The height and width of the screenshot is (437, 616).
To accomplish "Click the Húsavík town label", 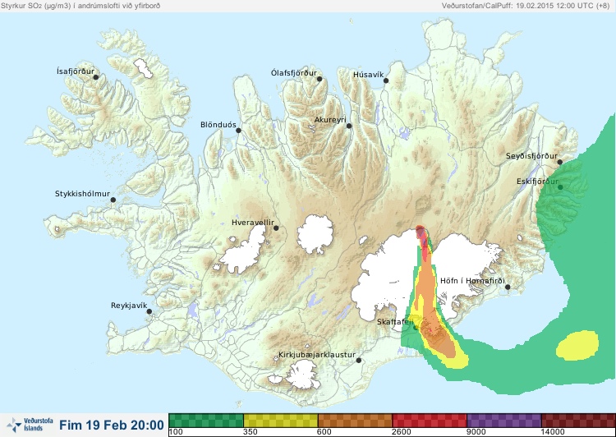I will 369,75.
